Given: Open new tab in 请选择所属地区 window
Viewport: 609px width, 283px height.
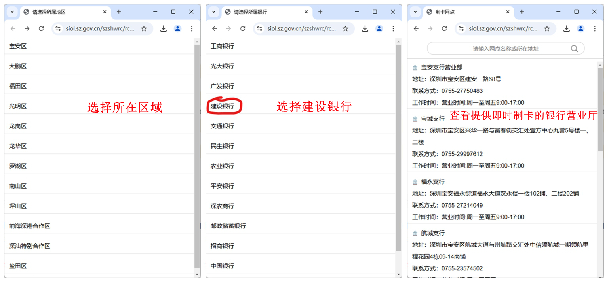Looking at the screenshot, I should tap(119, 12).
